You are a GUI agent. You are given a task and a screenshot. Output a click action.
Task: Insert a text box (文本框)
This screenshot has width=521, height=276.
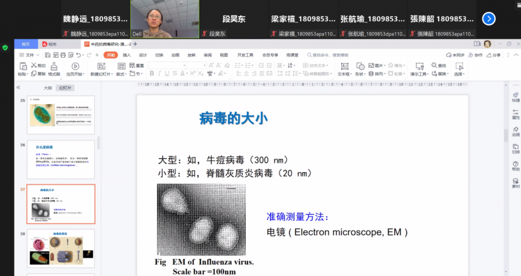pyautogui.click(x=344, y=66)
